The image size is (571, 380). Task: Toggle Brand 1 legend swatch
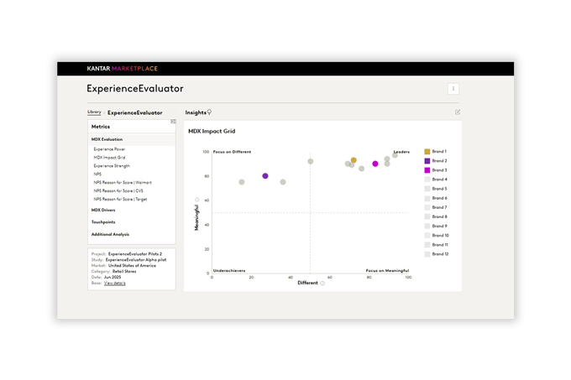coord(427,151)
